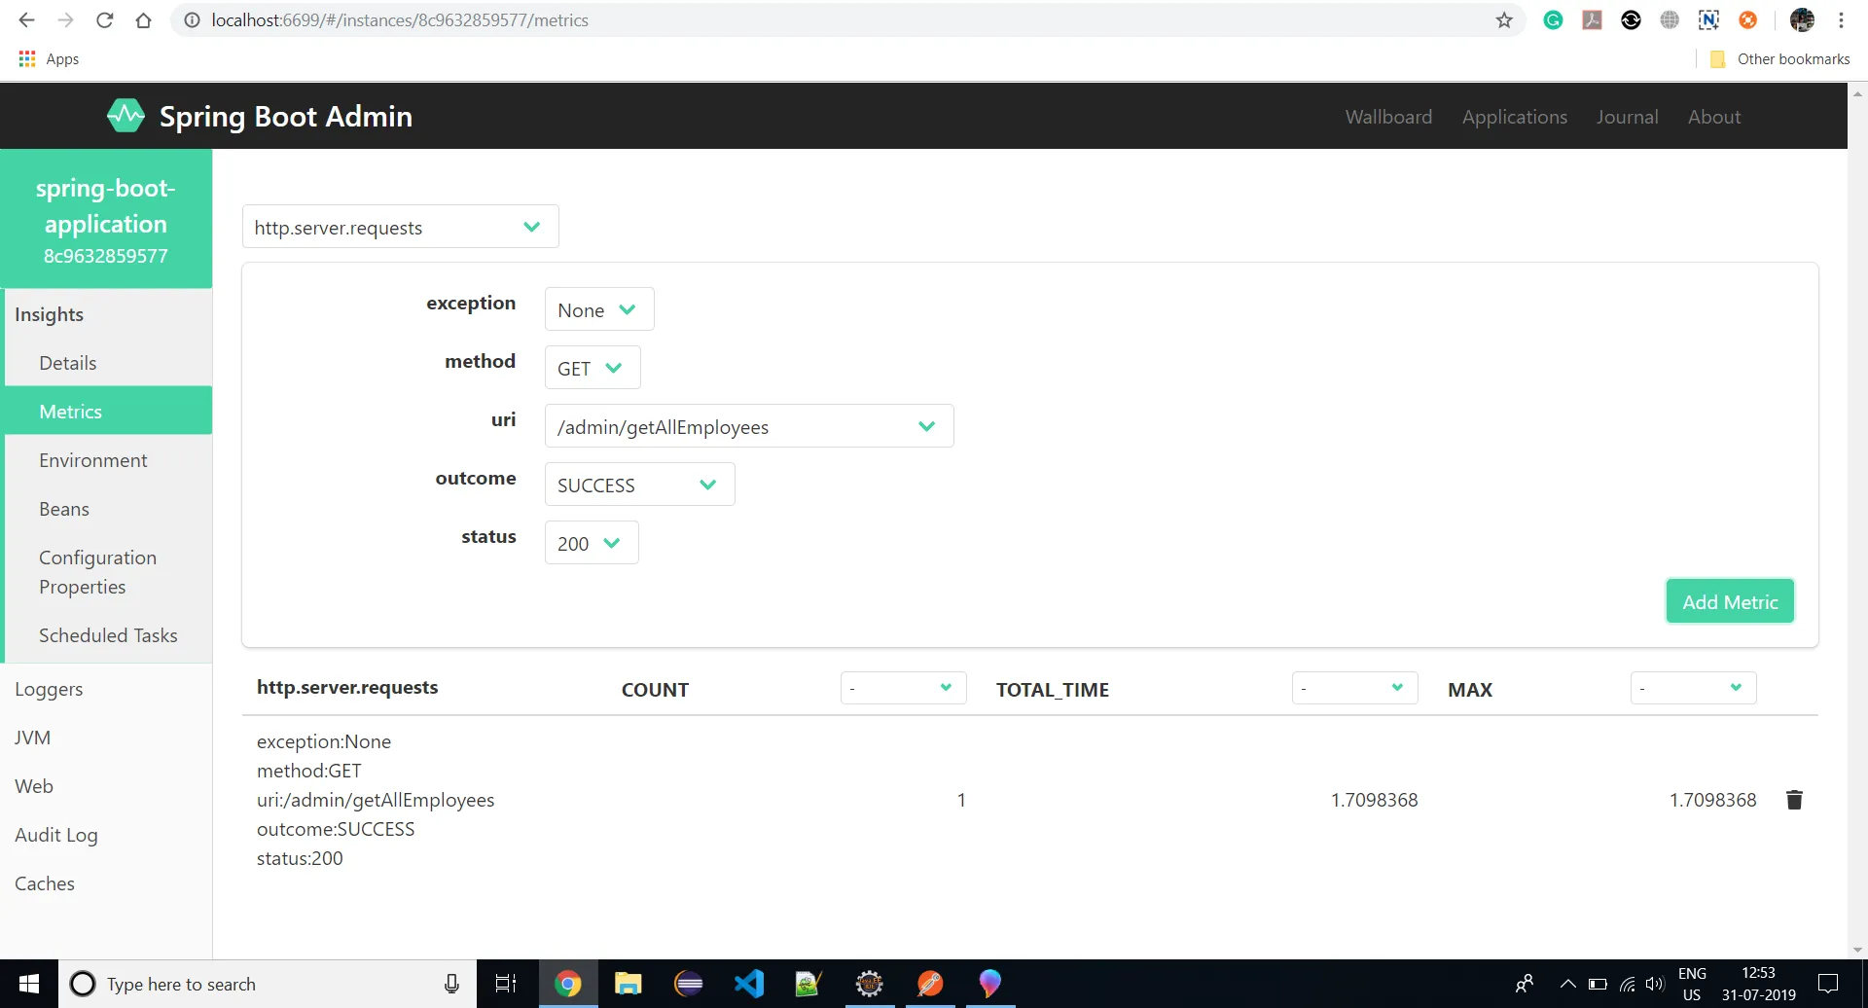The height and width of the screenshot is (1008, 1868).
Task: Open the Apps shortcut in bookmarks bar
Action: [x=49, y=59]
